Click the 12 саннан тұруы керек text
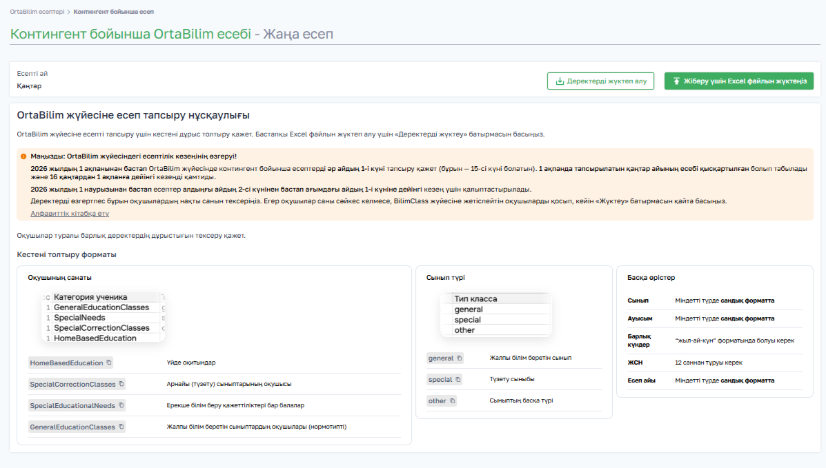Viewport: 826px width, 468px height. 709,363
